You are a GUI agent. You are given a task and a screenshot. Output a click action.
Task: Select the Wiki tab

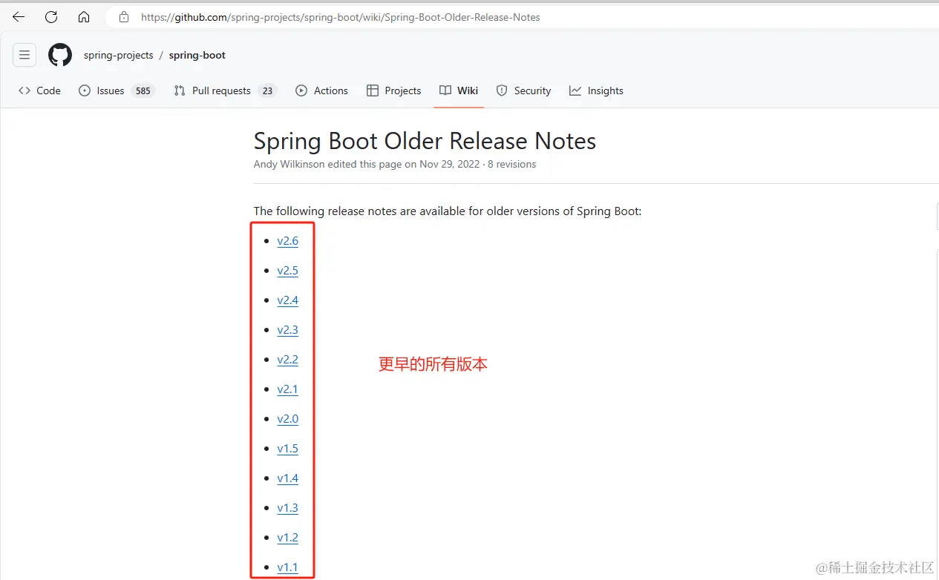pyautogui.click(x=459, y=90)
